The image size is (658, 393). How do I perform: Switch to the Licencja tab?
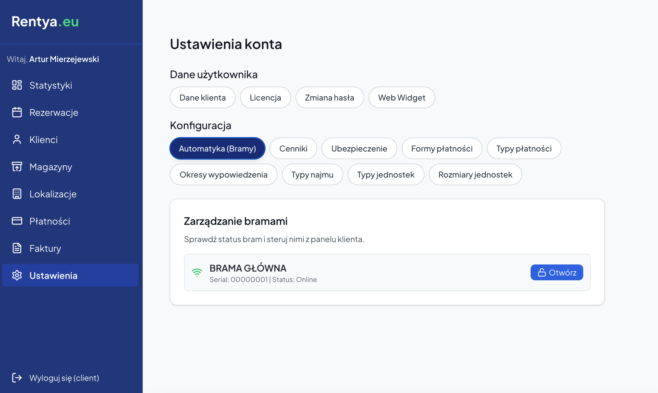pyautogui.click(x=265, y=98)
